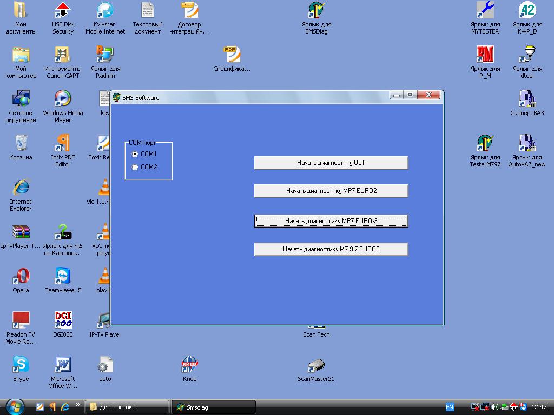Launch Skype desktop icon
The width and height of the screenshot is (554, 415).
pyautogui.click(x=21, y=369)
